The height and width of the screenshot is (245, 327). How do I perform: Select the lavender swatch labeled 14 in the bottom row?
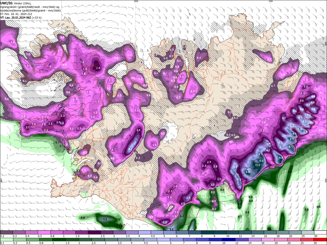tap(255, 240)
